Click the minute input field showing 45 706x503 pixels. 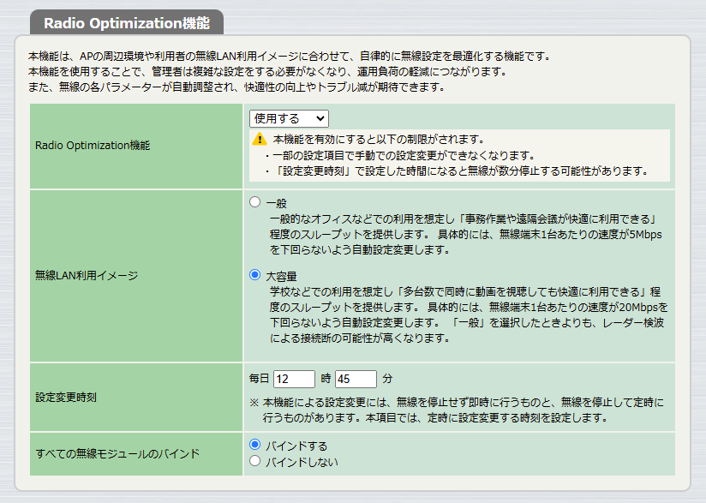click(354, 377)
